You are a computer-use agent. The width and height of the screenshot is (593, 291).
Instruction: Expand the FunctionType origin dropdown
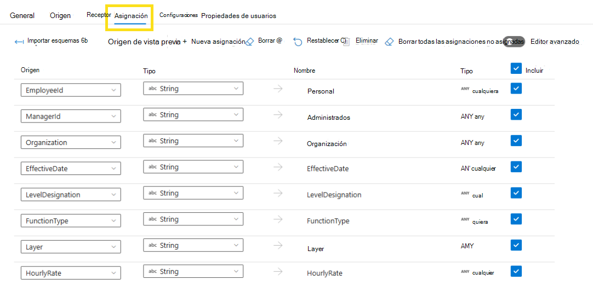(70, 221)
